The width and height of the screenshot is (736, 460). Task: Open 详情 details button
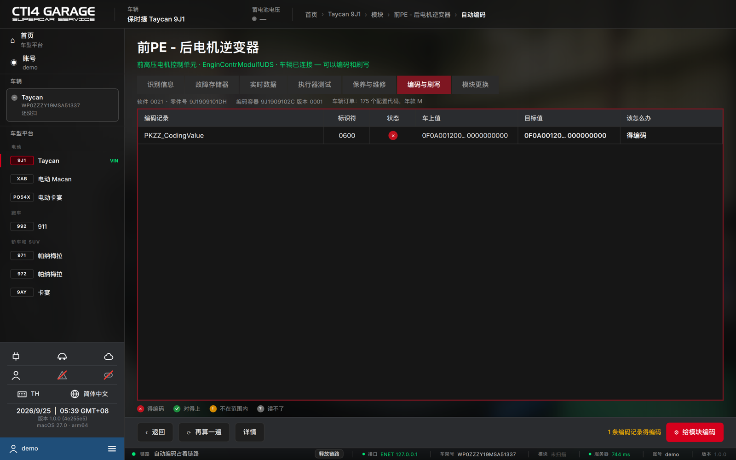(250, 432)
